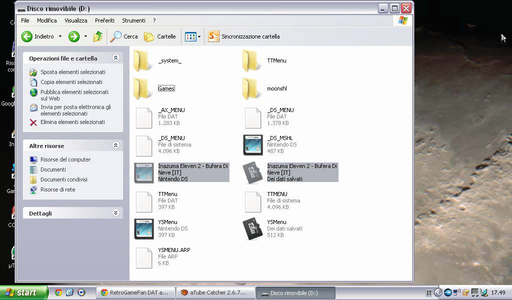Click the green forward arrow icon
Viewport: 512px width, 300px height.
coord(74,36)
